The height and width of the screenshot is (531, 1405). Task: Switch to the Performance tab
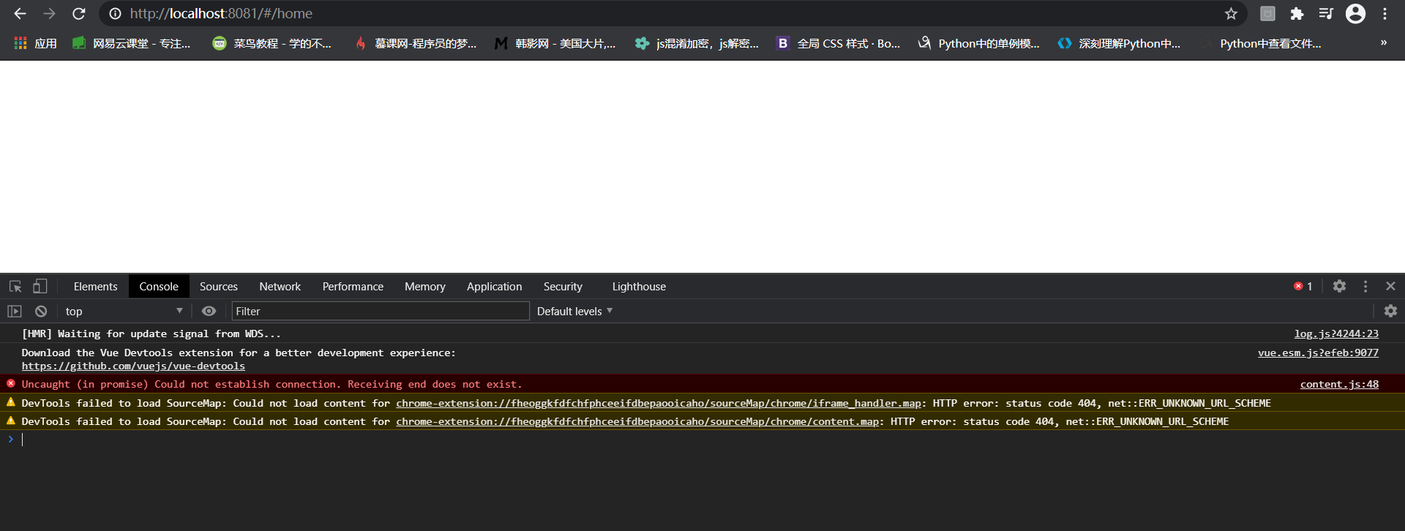pos(353,287)
